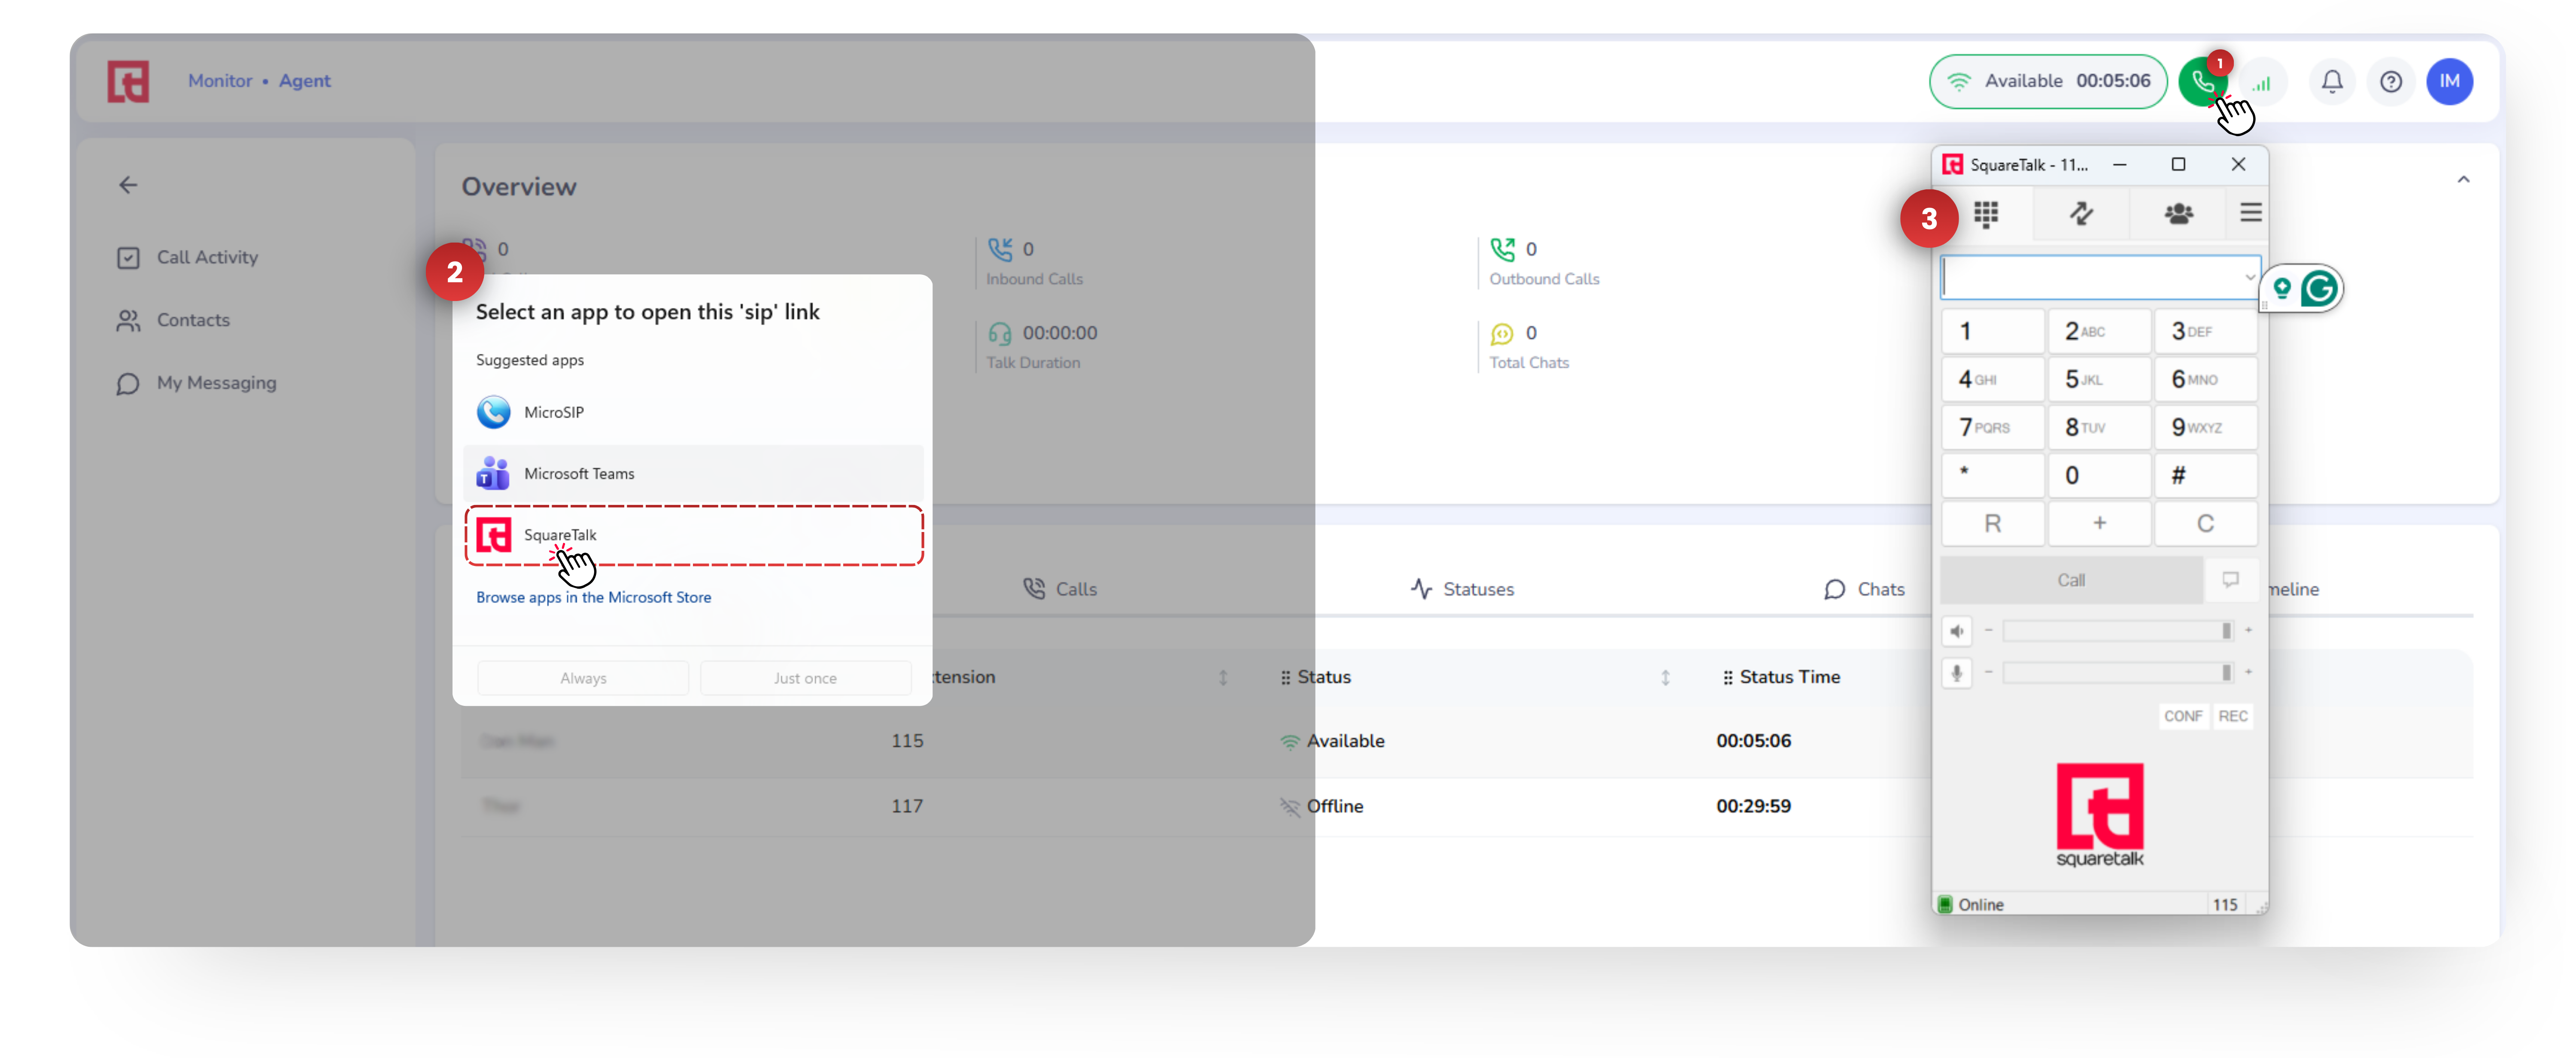Click the message icon beside Call
2576x1058 pixels.
(x=2230, y=580)
